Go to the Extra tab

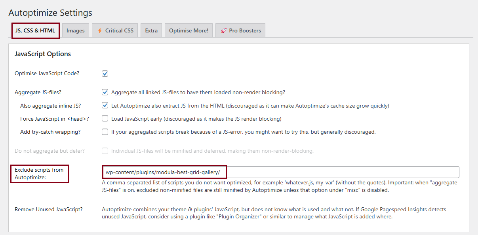point(151,30)
